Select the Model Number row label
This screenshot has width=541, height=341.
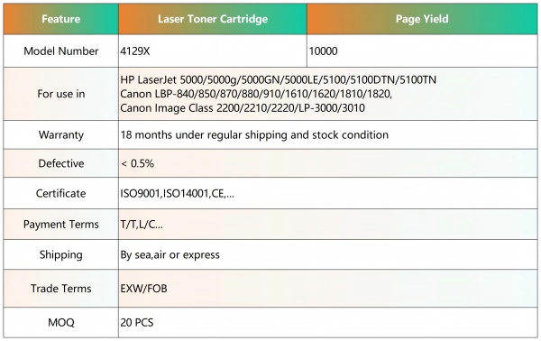[61, 51]
